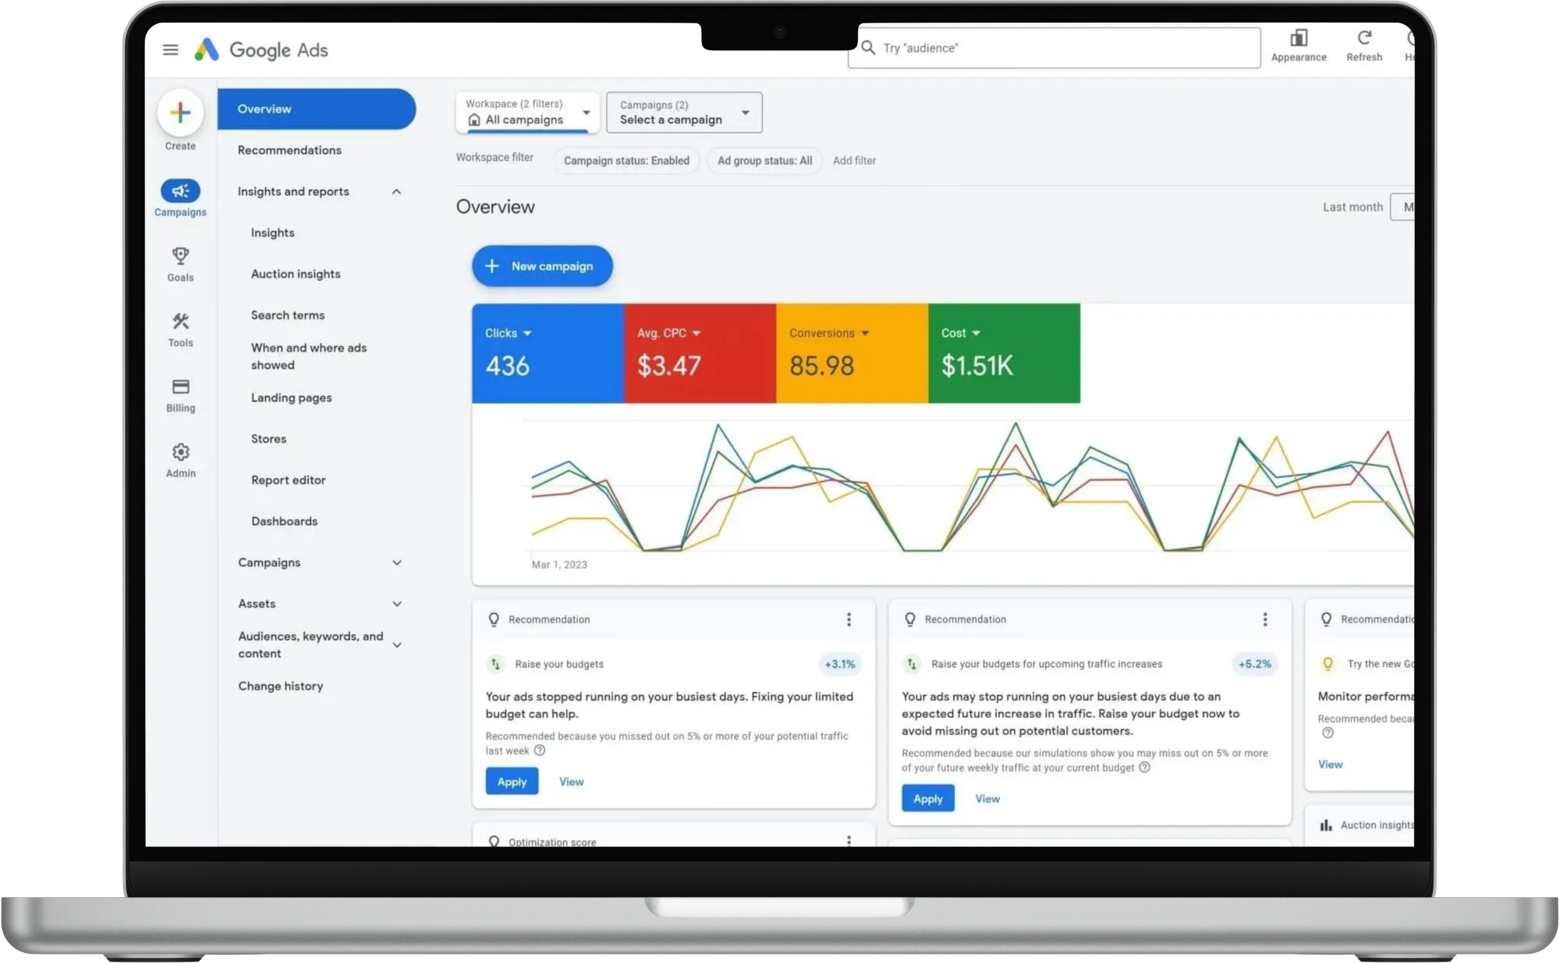This screenshot has height=963, width=1559.
Task: Click the Ad group status: All chip
Action: 764,160
